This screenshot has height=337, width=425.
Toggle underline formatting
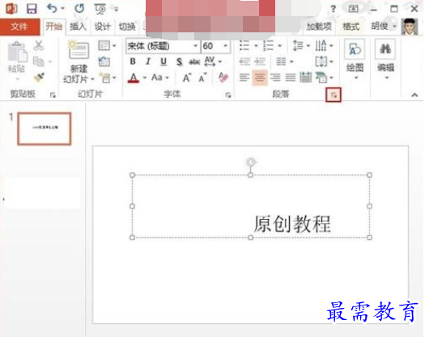coord(164,61)
